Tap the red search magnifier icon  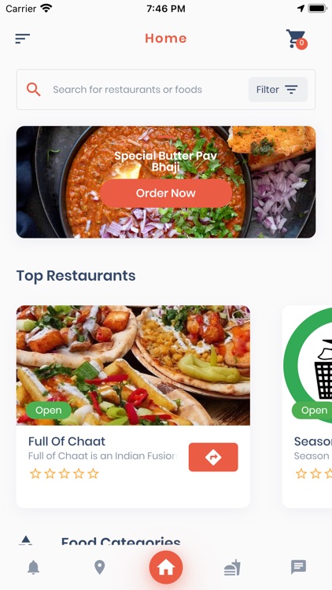33,90
